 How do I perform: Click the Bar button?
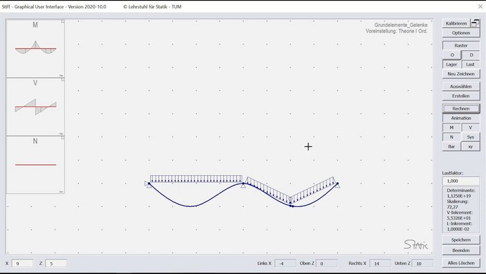click(x=451, y=146)
